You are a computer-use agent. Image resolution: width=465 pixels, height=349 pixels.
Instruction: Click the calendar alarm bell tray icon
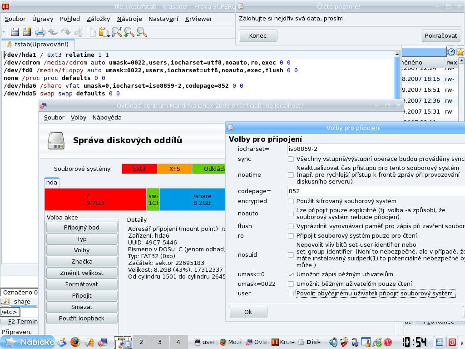[x=366, y=342]
